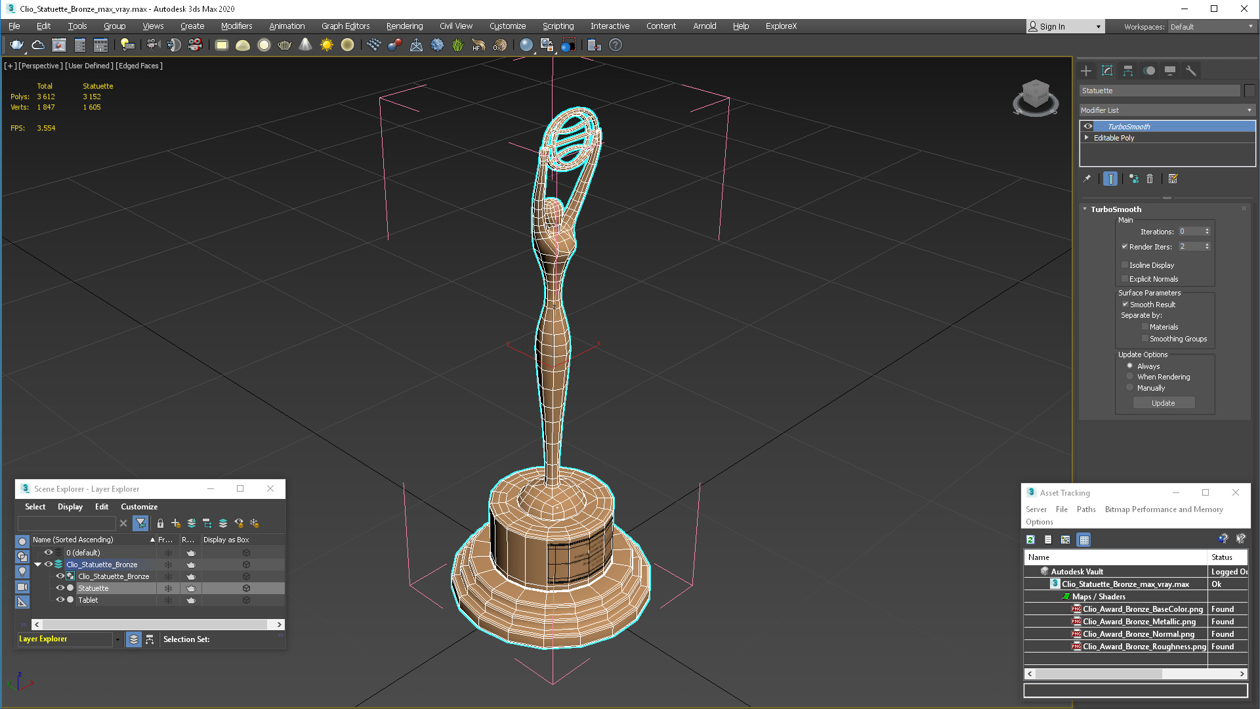Open the Utilities wrench tab

pyautogui.click(x=1191, y=71)
